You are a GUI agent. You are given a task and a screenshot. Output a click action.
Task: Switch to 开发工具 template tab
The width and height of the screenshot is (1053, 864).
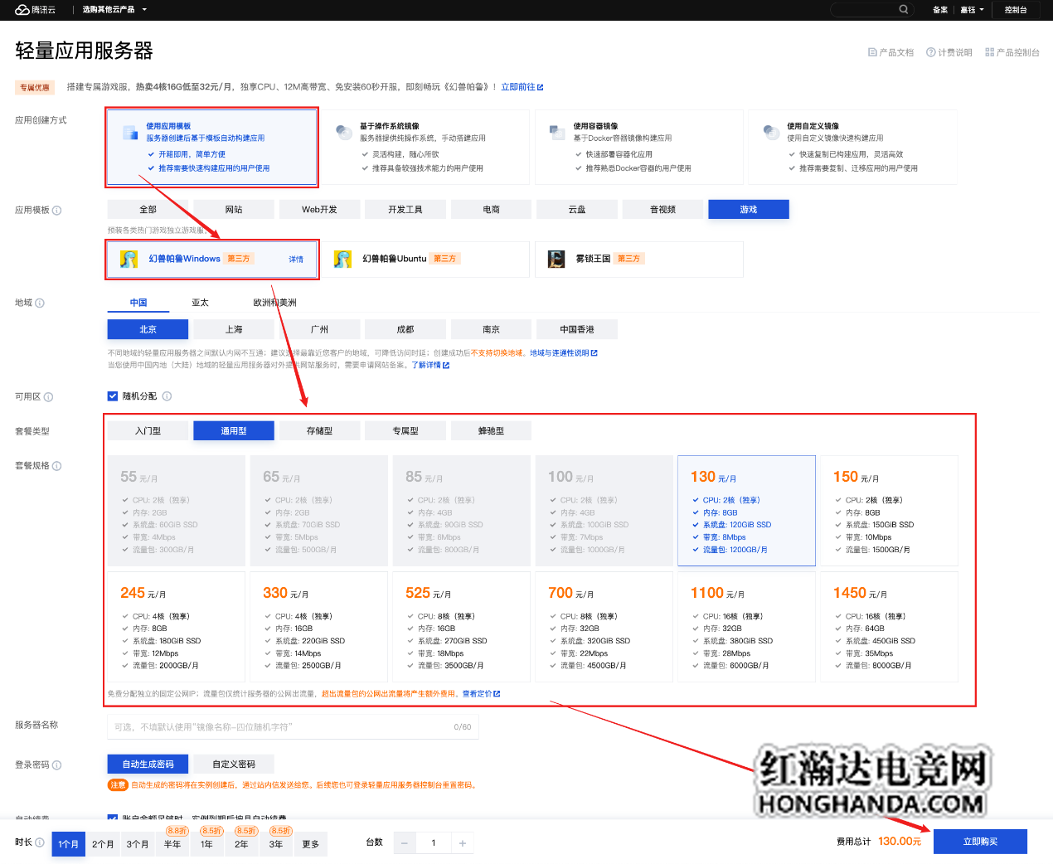[405, 210]
